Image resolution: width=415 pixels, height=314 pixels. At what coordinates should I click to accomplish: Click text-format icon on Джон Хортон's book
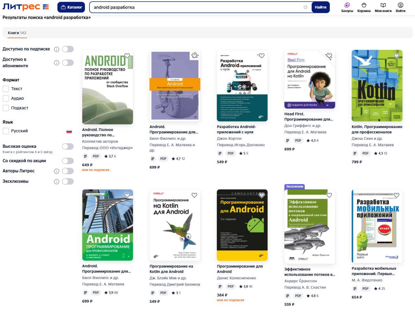click(220, 153)
